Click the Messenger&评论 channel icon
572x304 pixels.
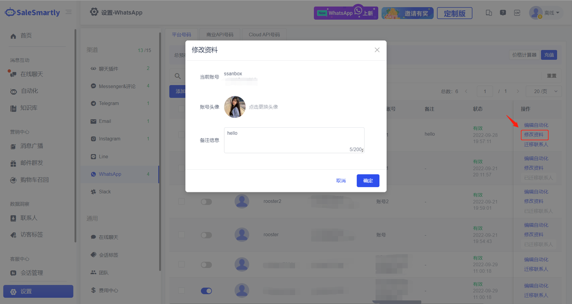93,86
